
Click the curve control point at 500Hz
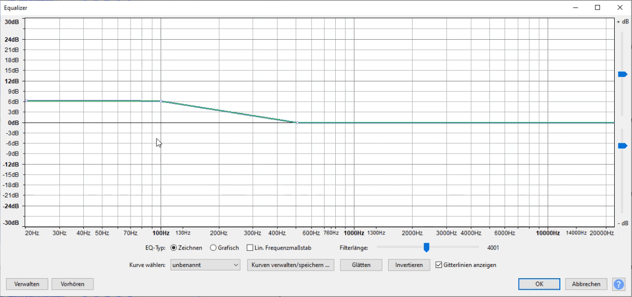click(x=297, y=123)
